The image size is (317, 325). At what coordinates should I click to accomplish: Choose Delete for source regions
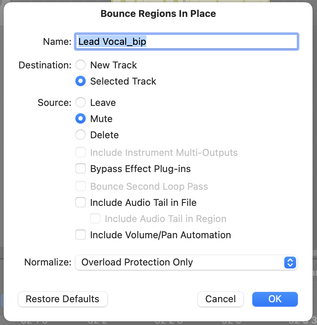[x=81, y=135]
